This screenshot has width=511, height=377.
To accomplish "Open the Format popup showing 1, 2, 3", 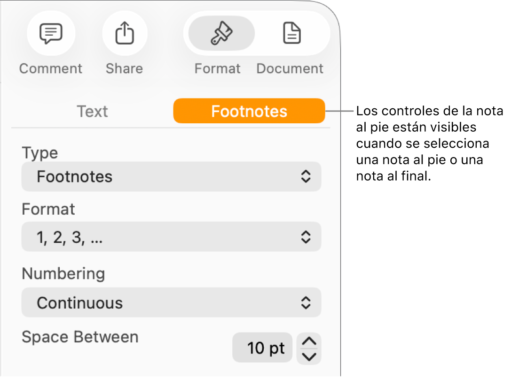I will [171, 237].
